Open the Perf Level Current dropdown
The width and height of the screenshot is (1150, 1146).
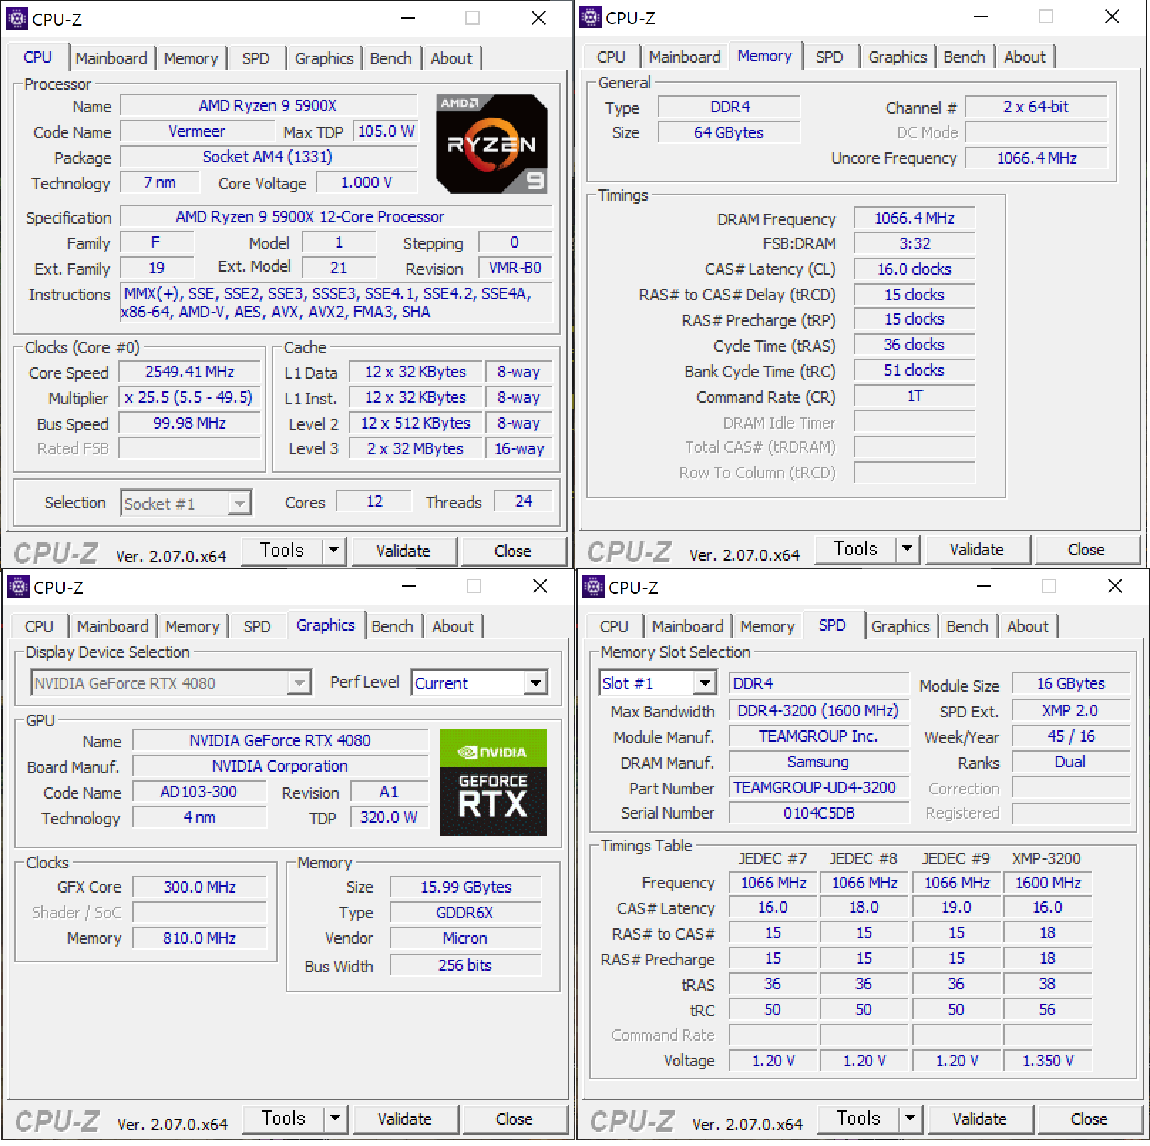(535, 683)
